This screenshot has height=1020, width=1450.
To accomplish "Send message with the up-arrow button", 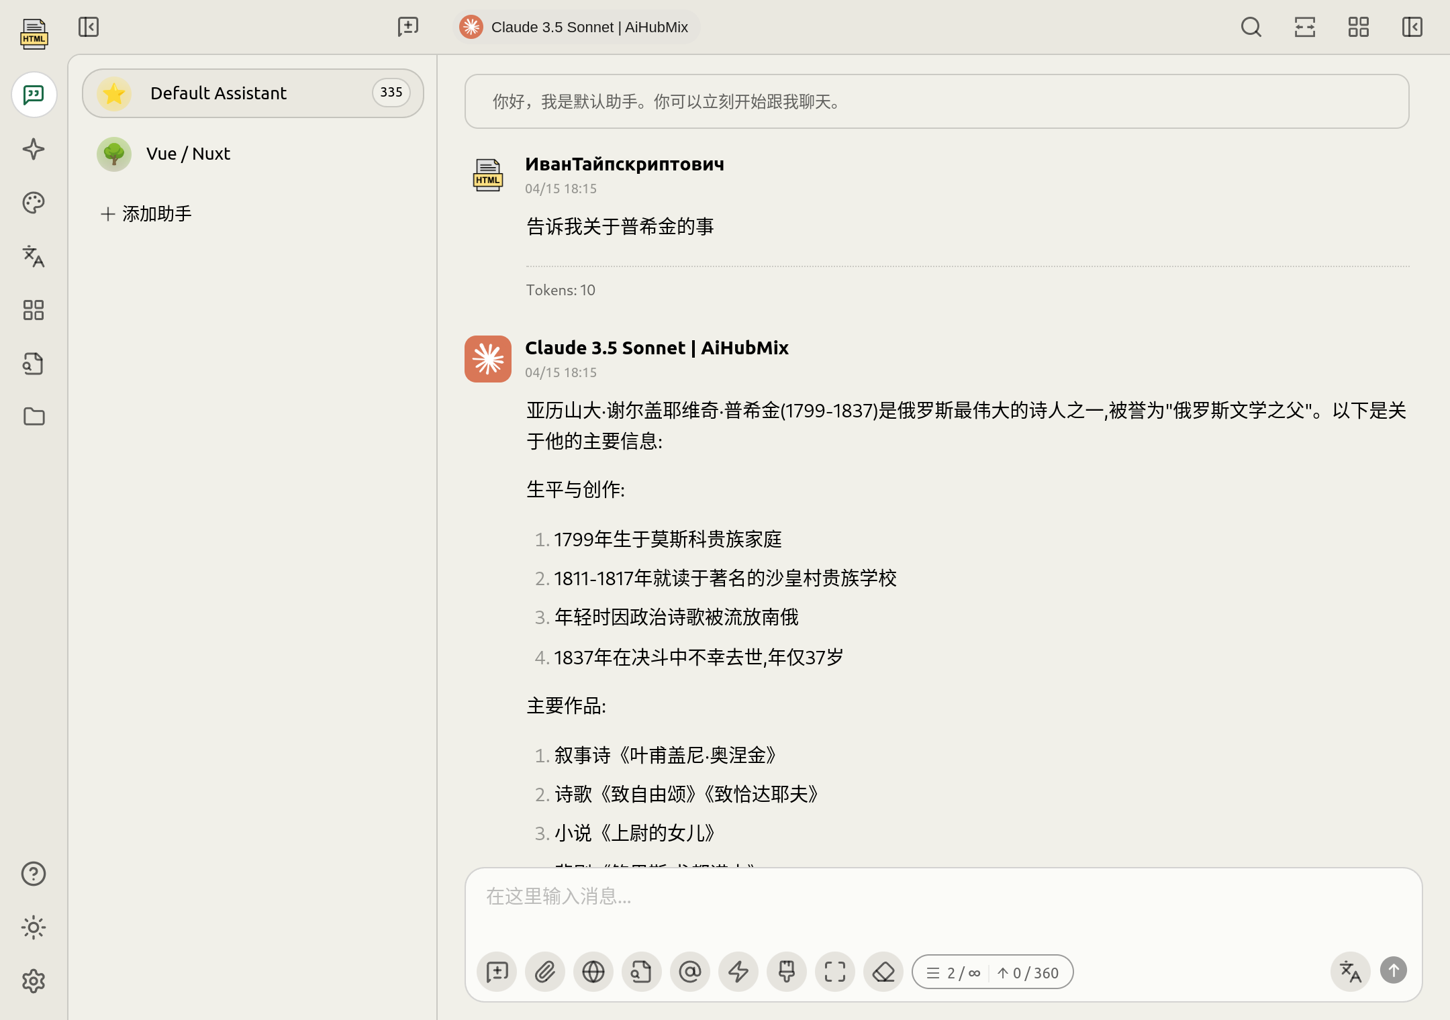I will (x=1393, y=970).
